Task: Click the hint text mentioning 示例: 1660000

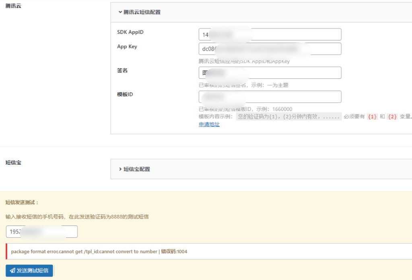Action: [x=245, y=109]
